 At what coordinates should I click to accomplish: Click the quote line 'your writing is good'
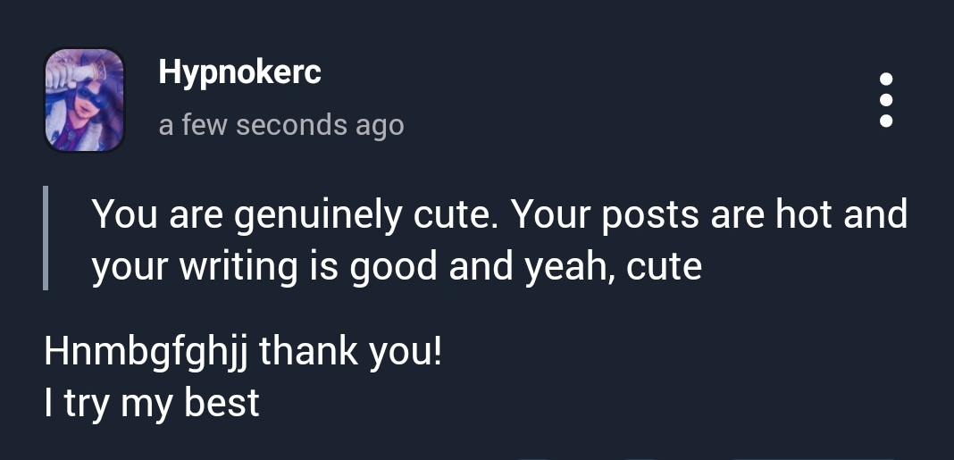(x=397, y=266)
